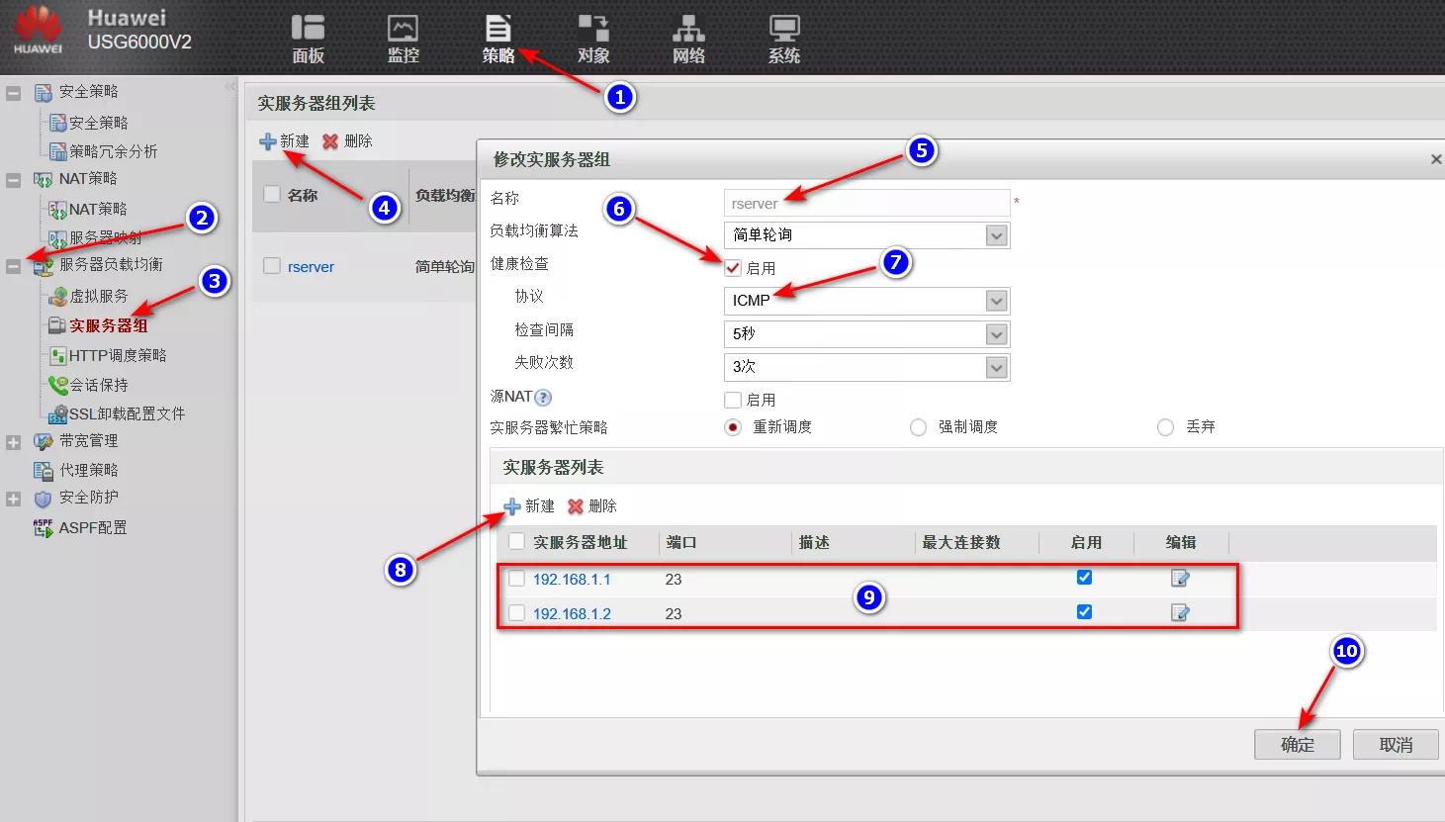The height and width of the screenshot is (822, 1445).
Task: Click the 取消 button
Action: [x=1395, y=745]
